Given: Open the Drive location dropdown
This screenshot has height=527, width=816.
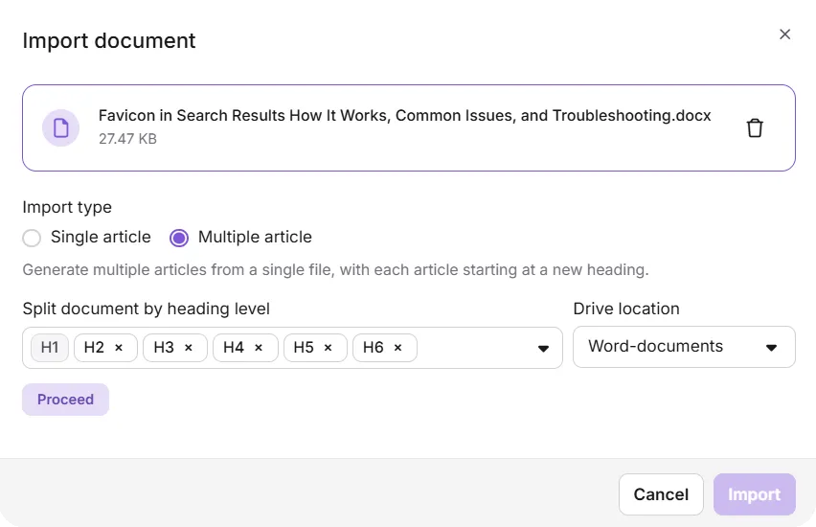Looking at the screenshot, I should coord(684,347).
